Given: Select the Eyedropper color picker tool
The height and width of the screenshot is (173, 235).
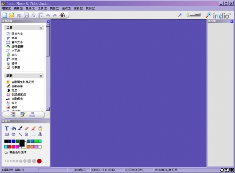Looking at the screenshot, I should pyautogui.click(x=20, y=128).
